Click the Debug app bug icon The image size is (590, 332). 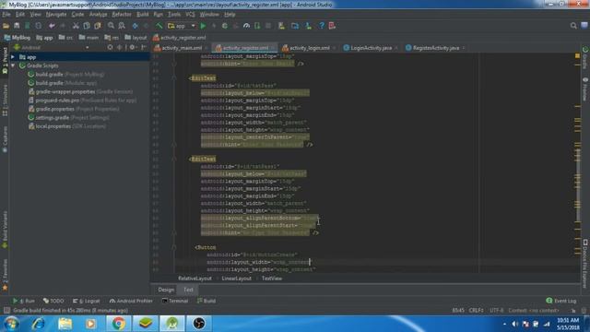point(225,26)
